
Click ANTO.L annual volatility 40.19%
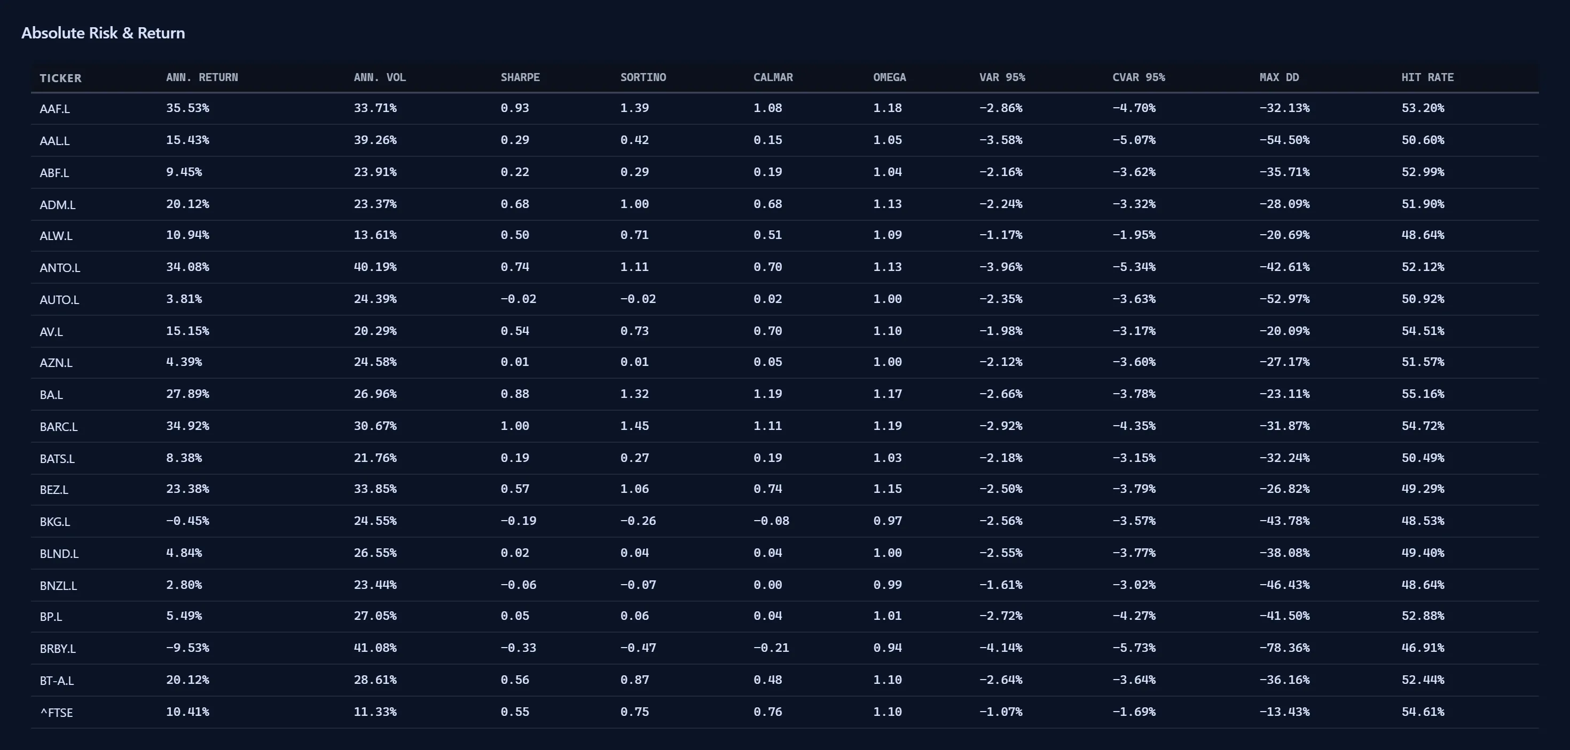click(x=375, y=267)
